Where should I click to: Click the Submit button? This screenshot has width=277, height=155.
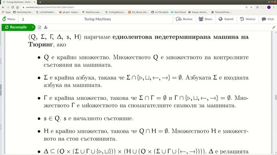pos(226,19)
